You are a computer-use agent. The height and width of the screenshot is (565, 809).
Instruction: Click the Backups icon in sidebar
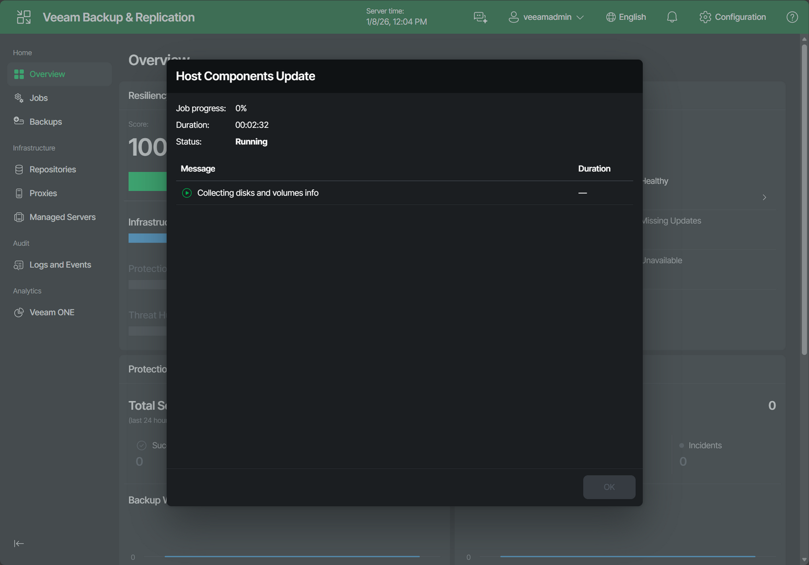click(x=19, y=121)
